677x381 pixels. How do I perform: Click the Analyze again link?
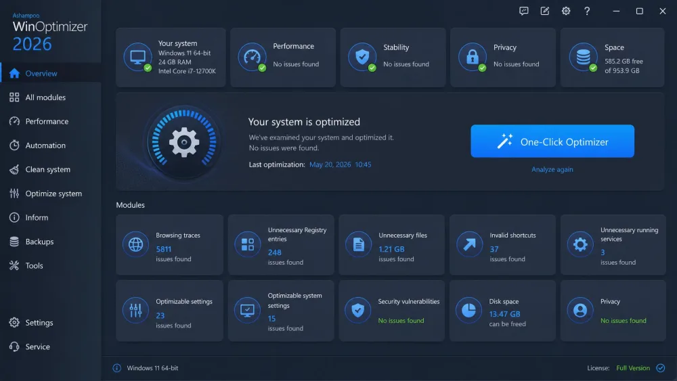point(552,170)
